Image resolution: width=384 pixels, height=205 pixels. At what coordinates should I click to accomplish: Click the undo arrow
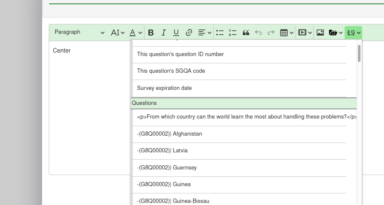[x=258, y=33]
